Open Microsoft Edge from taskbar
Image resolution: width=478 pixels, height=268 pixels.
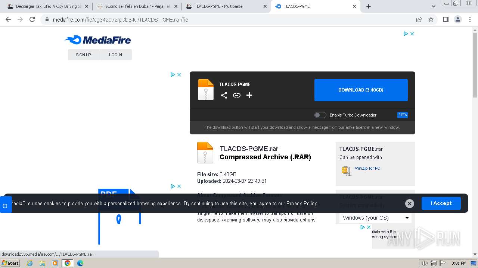(80, 263)
